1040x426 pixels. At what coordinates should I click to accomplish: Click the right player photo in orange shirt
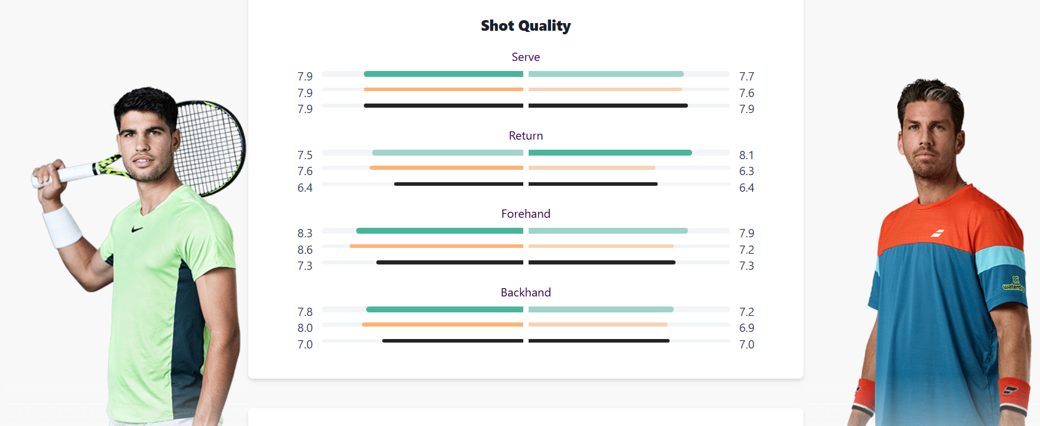pos(942,253)
